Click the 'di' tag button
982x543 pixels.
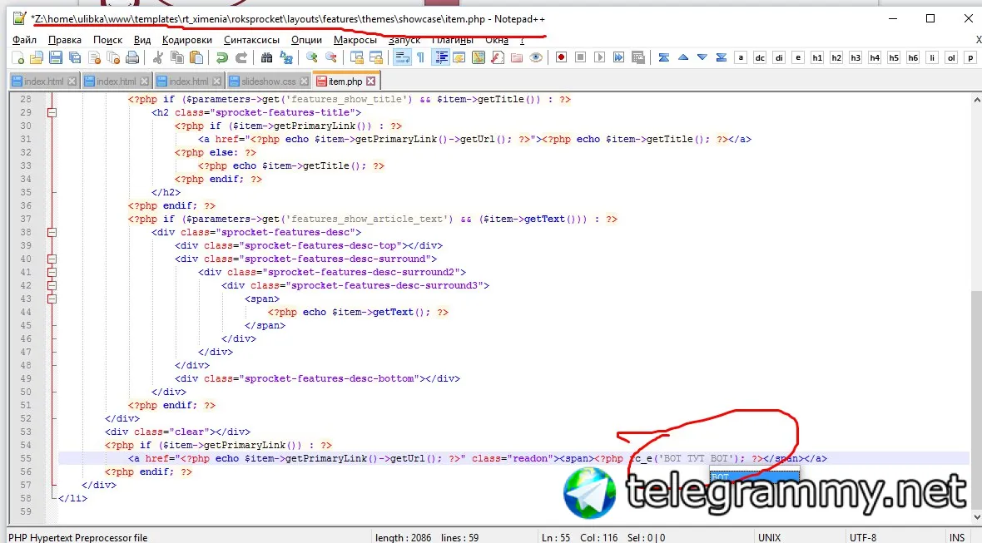(x=779, y=57)
